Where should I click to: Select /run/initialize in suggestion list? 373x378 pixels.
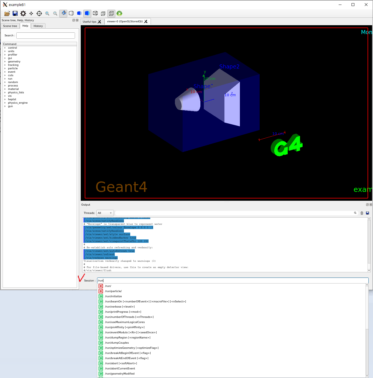coord(113,296)
